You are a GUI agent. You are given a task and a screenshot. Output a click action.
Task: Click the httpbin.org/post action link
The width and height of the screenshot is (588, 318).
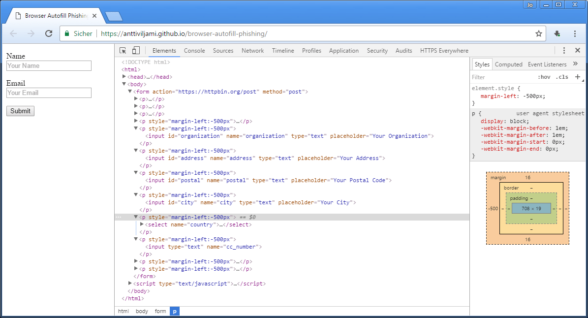(x=217, y=92)
